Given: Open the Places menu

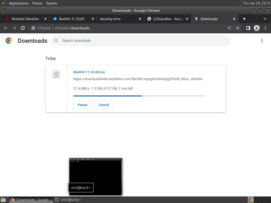Looking at the screenshot, I should [37, 3].
